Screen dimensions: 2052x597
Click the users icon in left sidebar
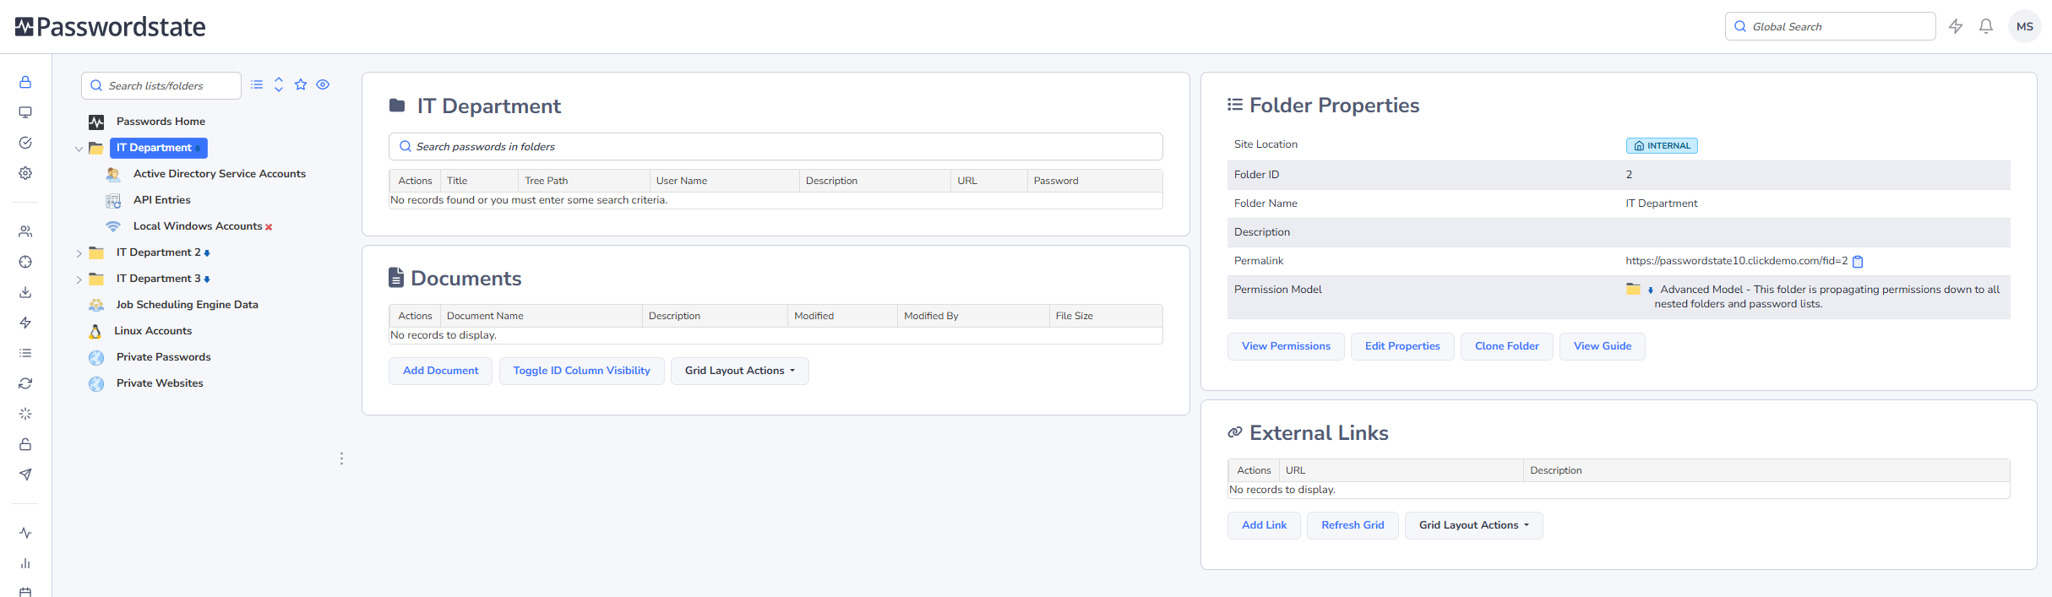[x=25, y=231]
